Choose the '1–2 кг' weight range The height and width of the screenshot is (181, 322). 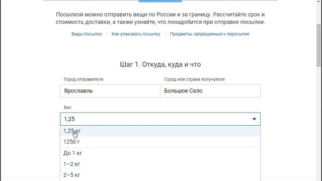pos(160,164)
